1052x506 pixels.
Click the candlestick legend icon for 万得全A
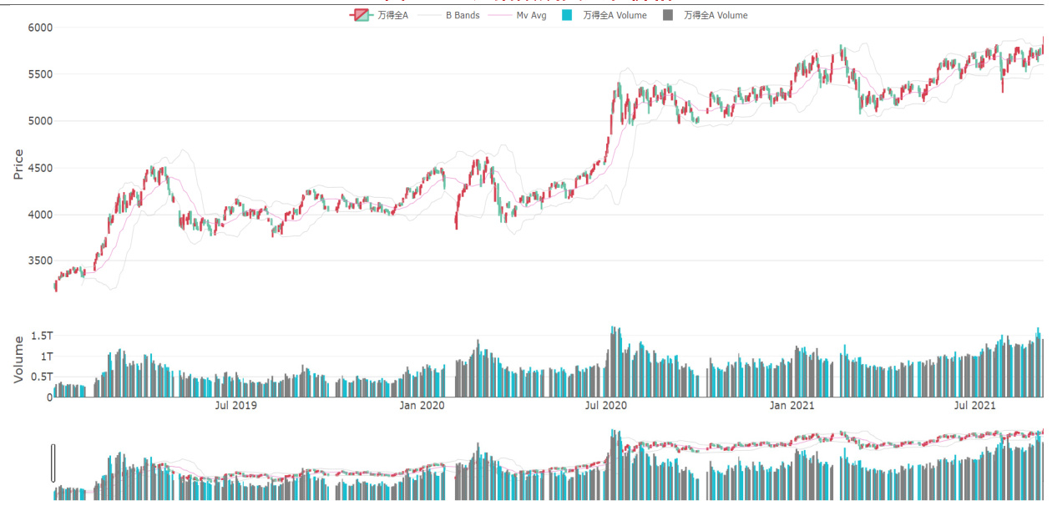click(360, 15)
